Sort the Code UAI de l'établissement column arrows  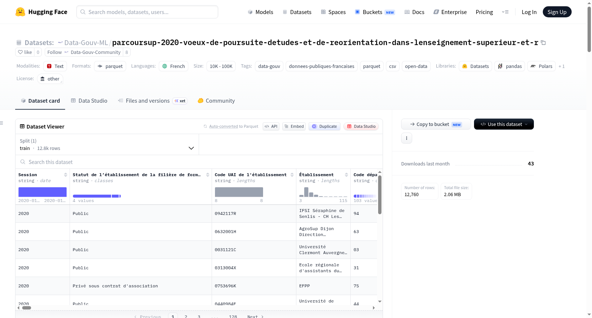[x=292, y=175]
